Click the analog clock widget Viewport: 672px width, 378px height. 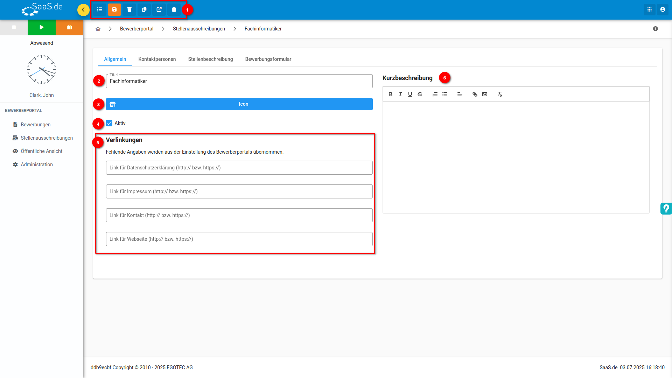click(x=42, y=70)
